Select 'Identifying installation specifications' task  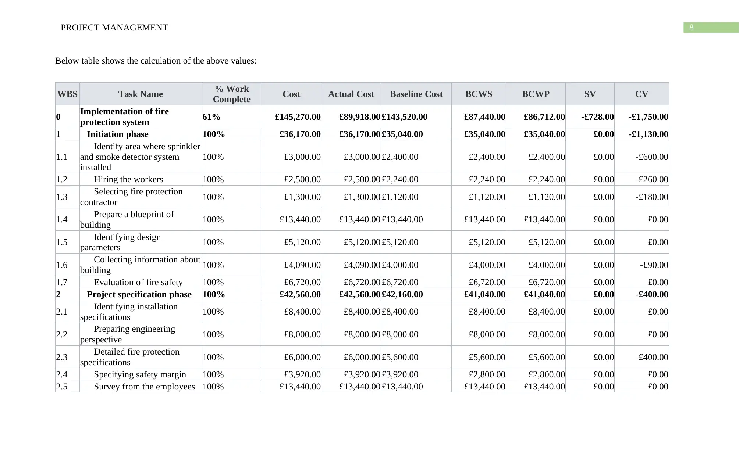(x=129, y=312)
